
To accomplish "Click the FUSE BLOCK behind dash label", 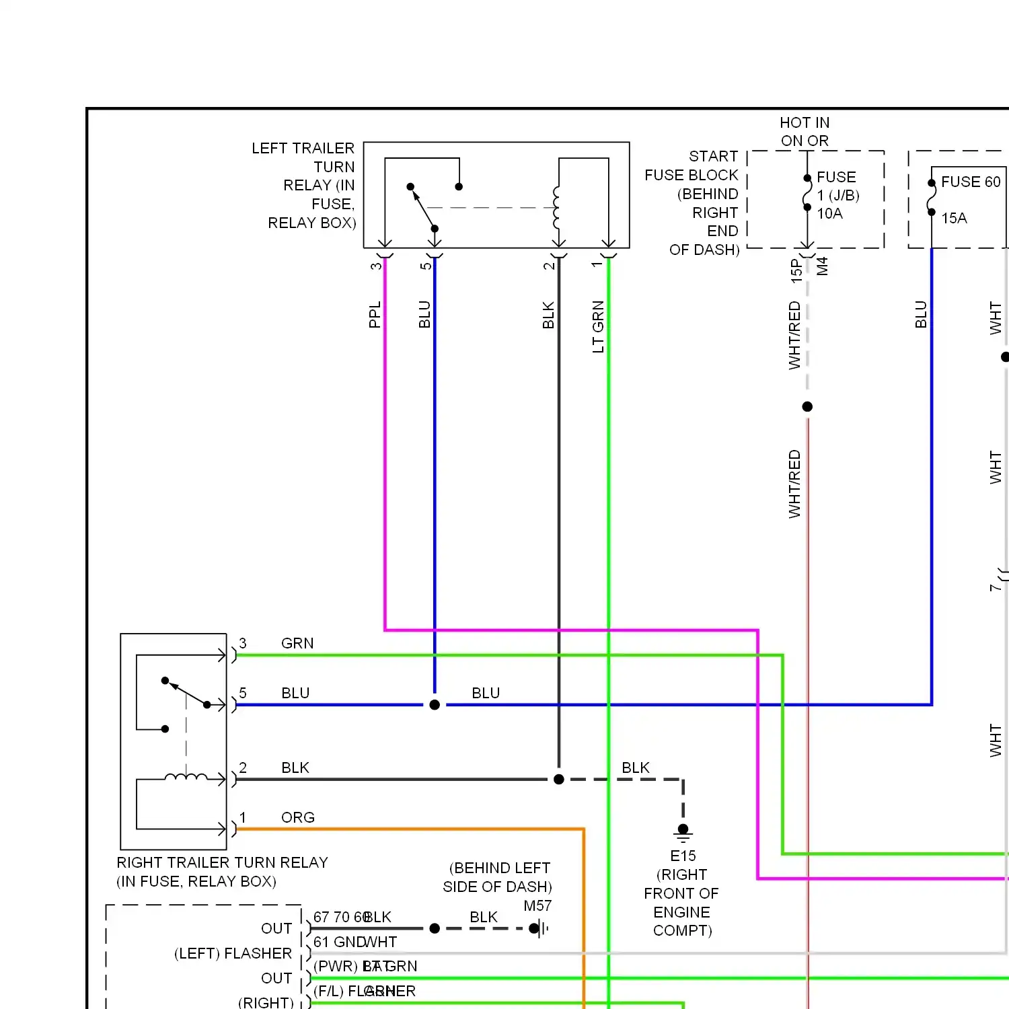I will click(x=692, y=203).
